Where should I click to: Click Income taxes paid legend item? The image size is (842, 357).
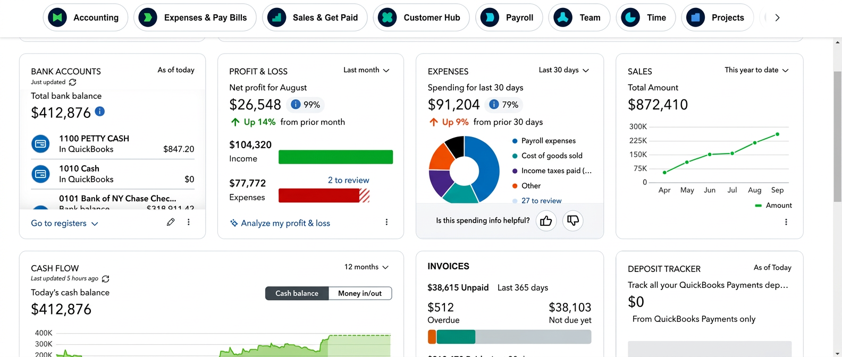pos(552,171)
